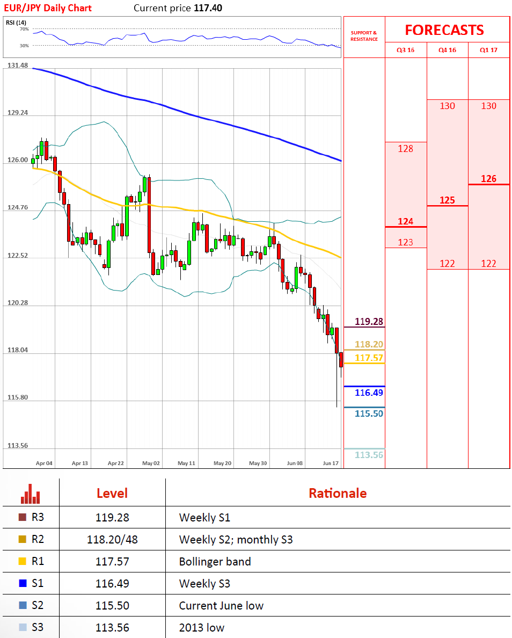Click the Apr 22 date axis label
Viewport: 512px width, 638px height.
(x=115, y=463)
